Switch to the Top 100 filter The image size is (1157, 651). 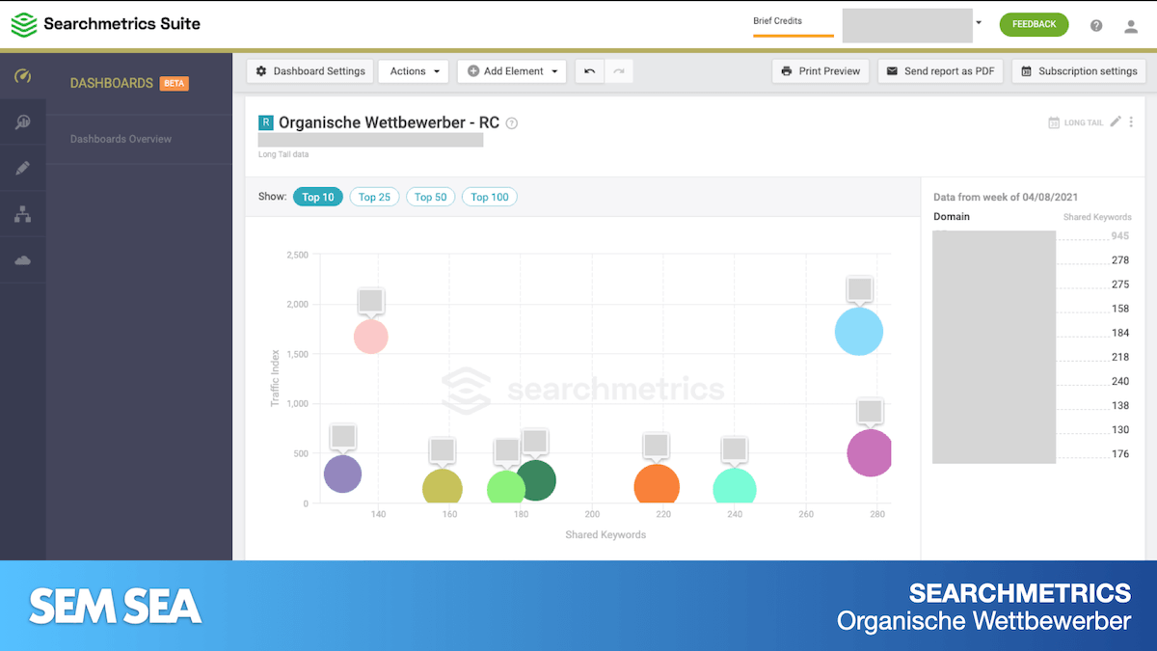coord(489,197)
